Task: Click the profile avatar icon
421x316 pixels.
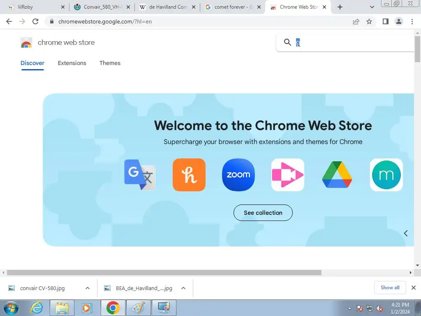Action: click(x=399, y=21)
